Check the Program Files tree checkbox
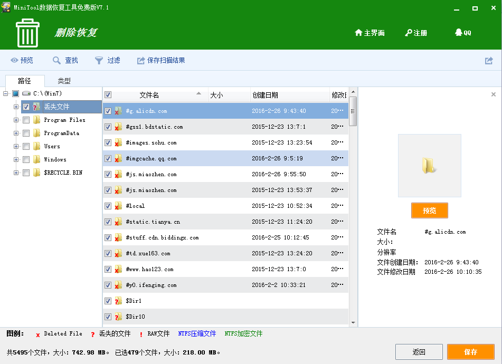 tap(26, 120)
